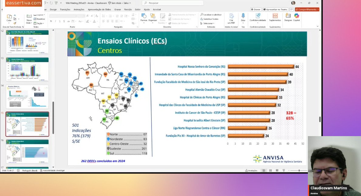Image resolution: width=361 pixels, height=196 pixels.
Task: Click the Apresentar no Teams button
Action: pos(276,9)
